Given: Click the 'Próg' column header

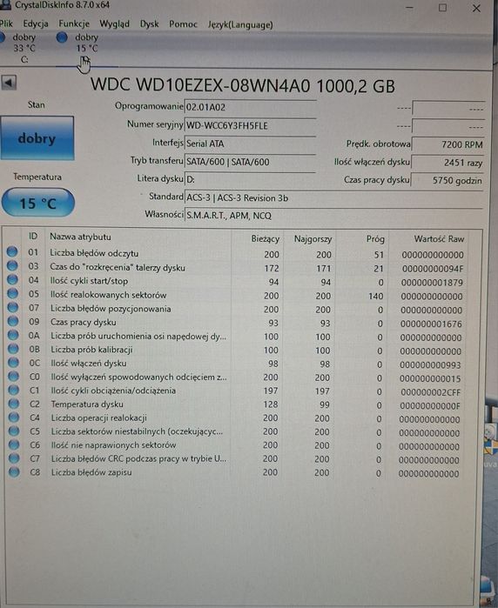Looking at the screenshot, I should click(375, 238).
